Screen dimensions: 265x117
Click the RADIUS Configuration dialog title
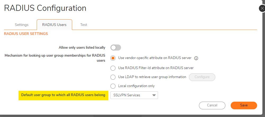tap(45, 8)
